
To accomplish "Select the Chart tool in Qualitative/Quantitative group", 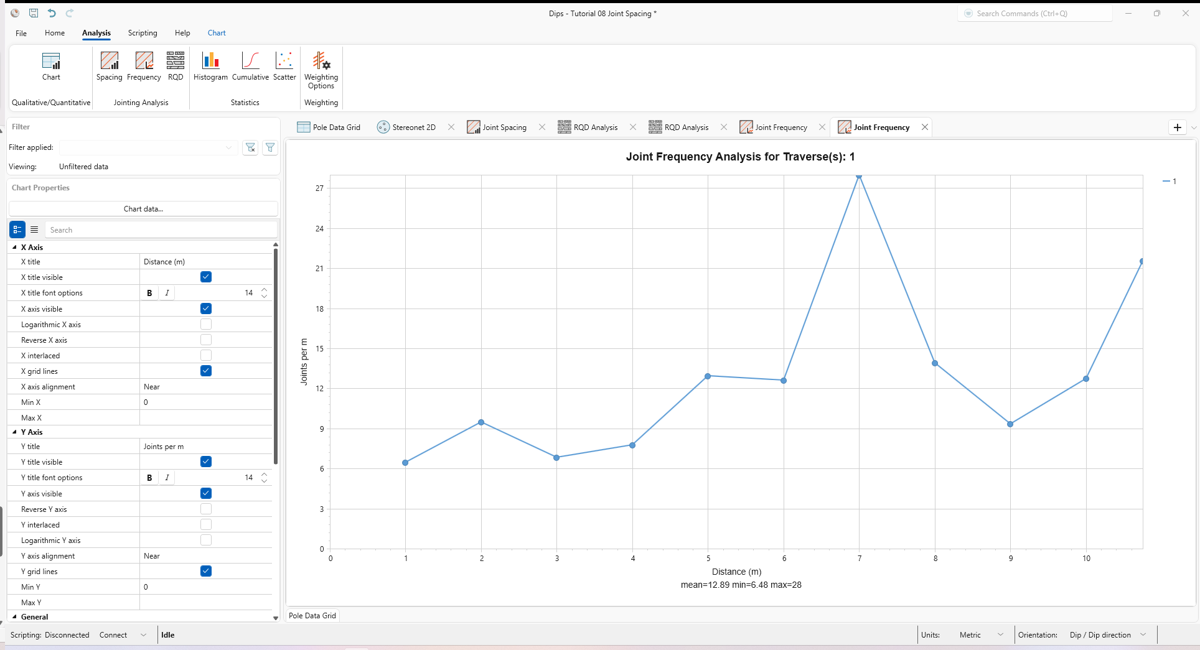I will tap(50, 65).
